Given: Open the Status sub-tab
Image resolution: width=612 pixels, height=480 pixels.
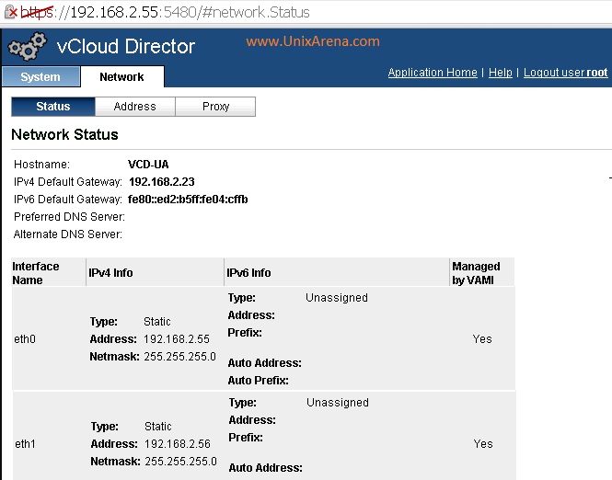Looking at the screenshot, I should click(53, 107).
